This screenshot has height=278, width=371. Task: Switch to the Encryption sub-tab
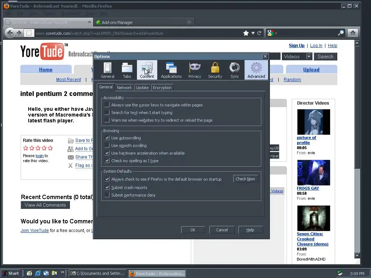pyautogui.click(x=162, y=88)
